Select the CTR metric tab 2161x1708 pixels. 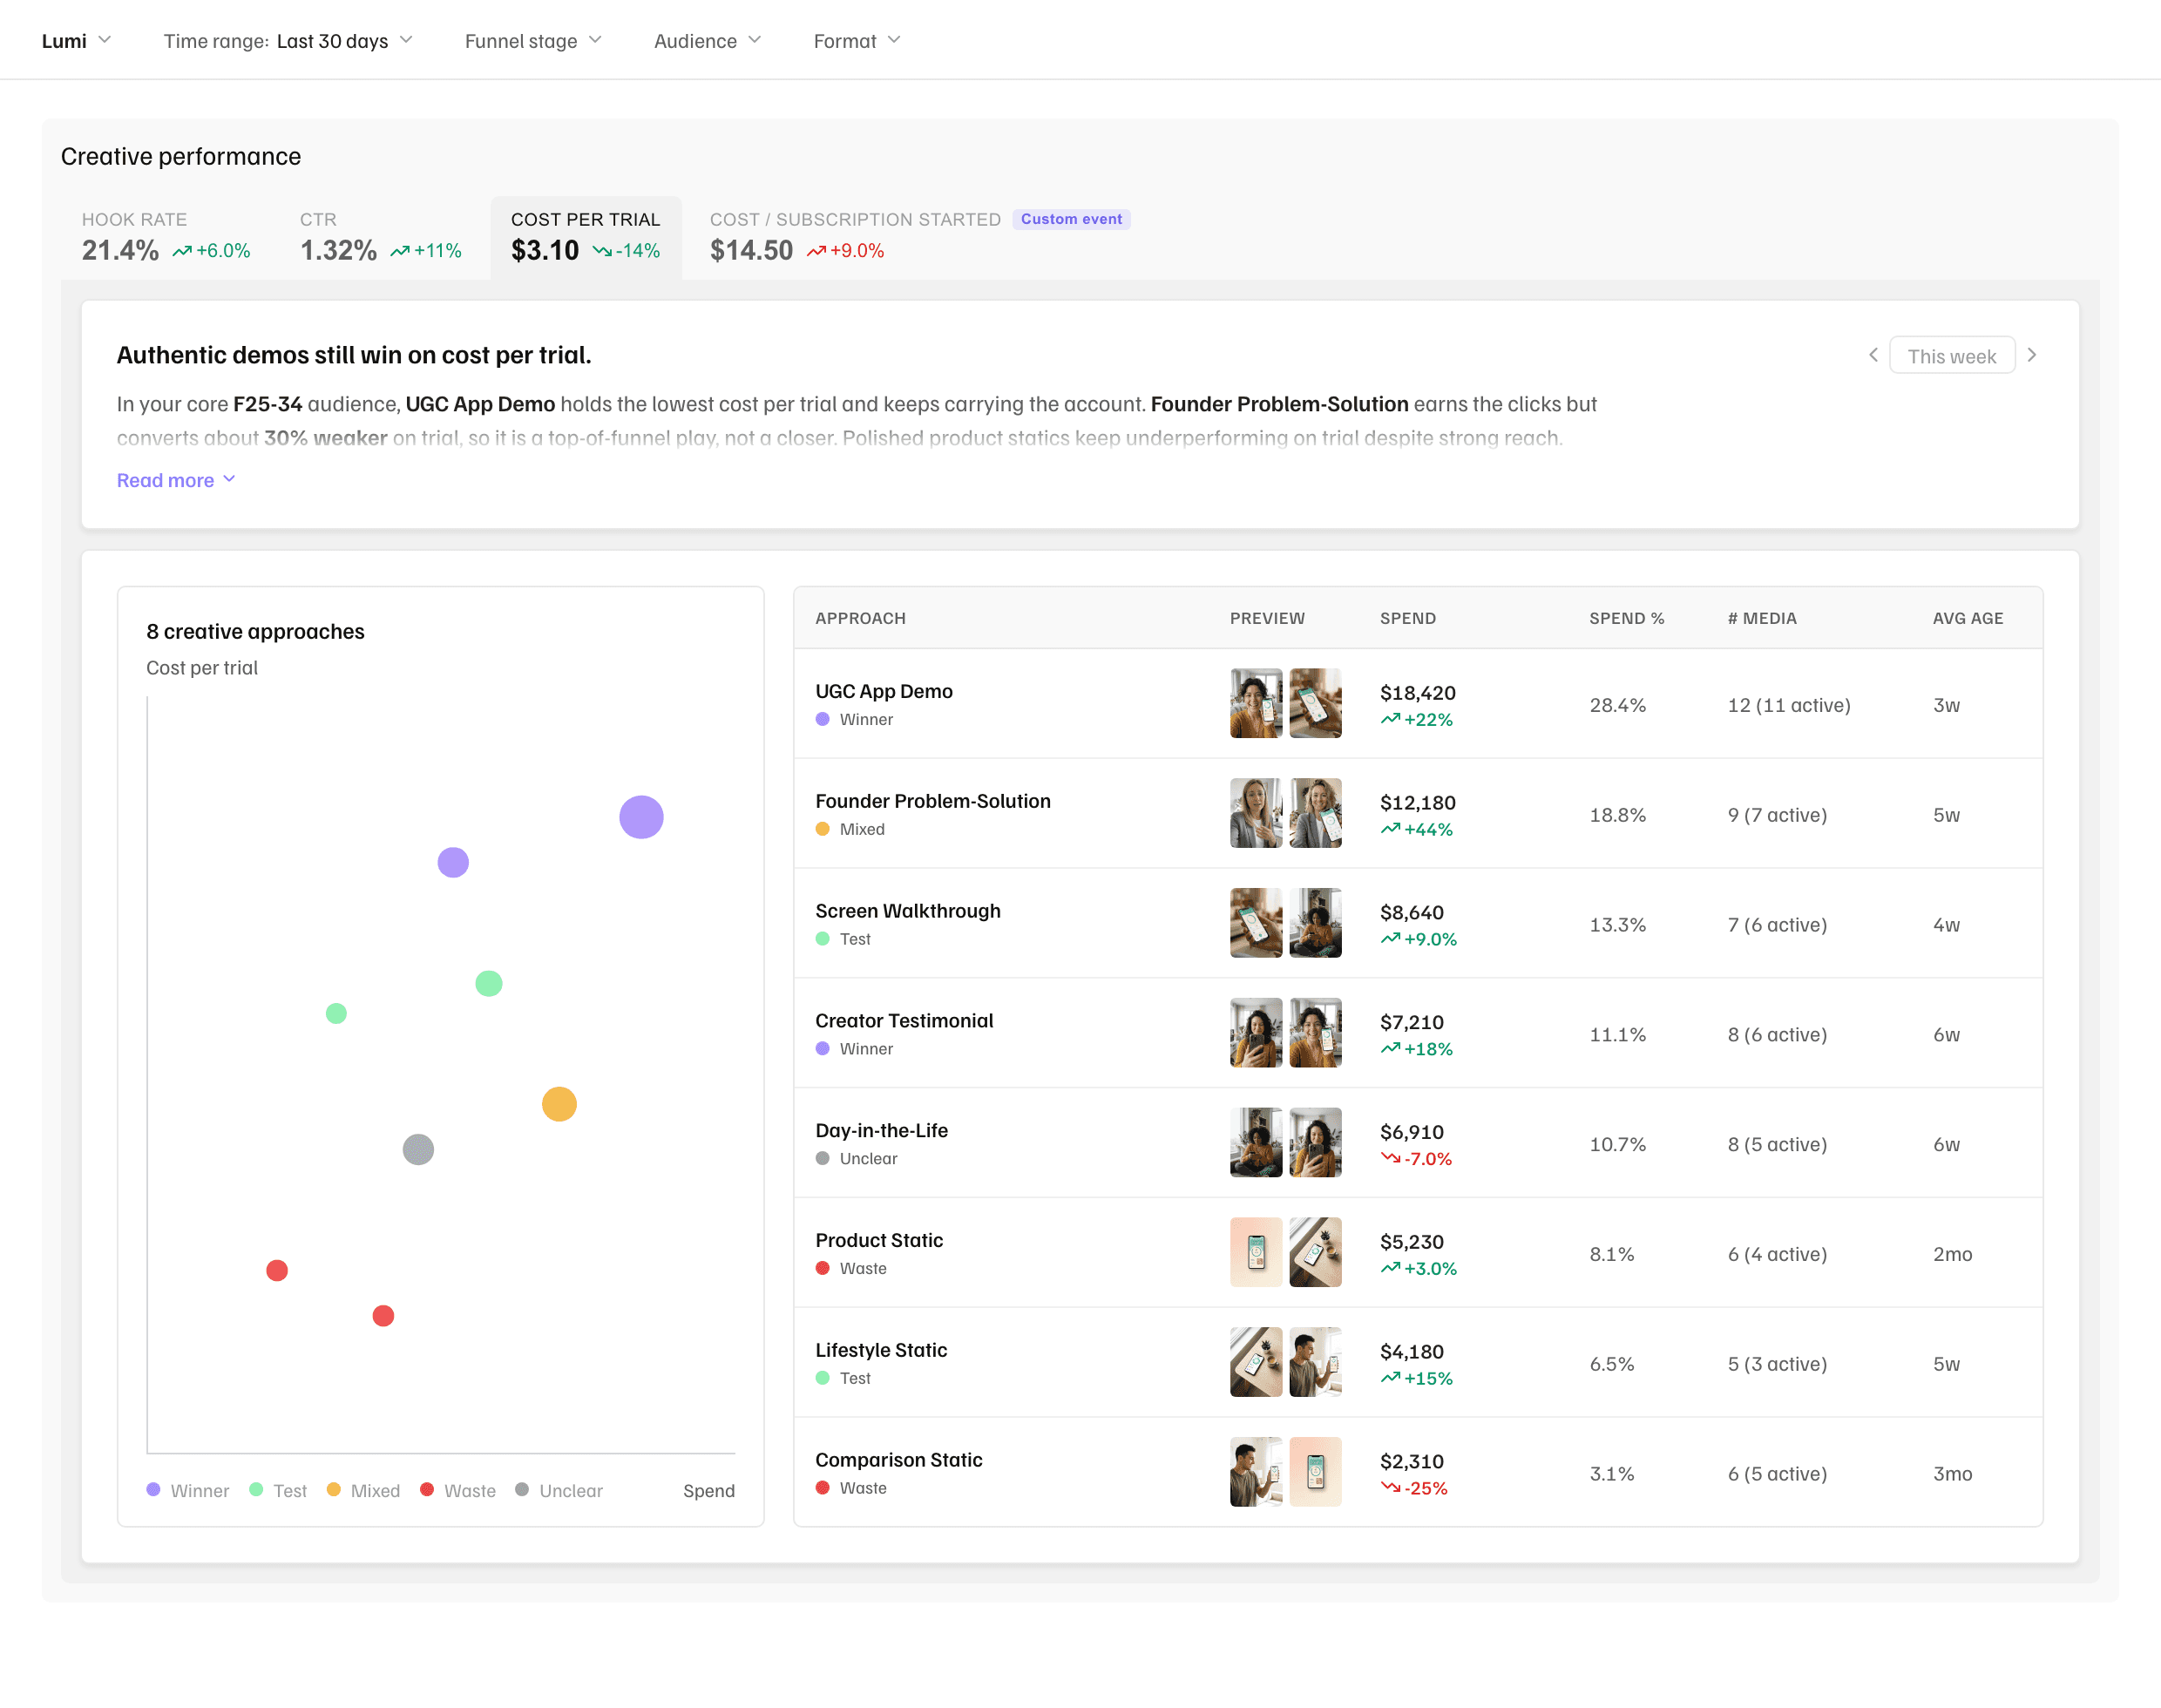click(380, 237)
